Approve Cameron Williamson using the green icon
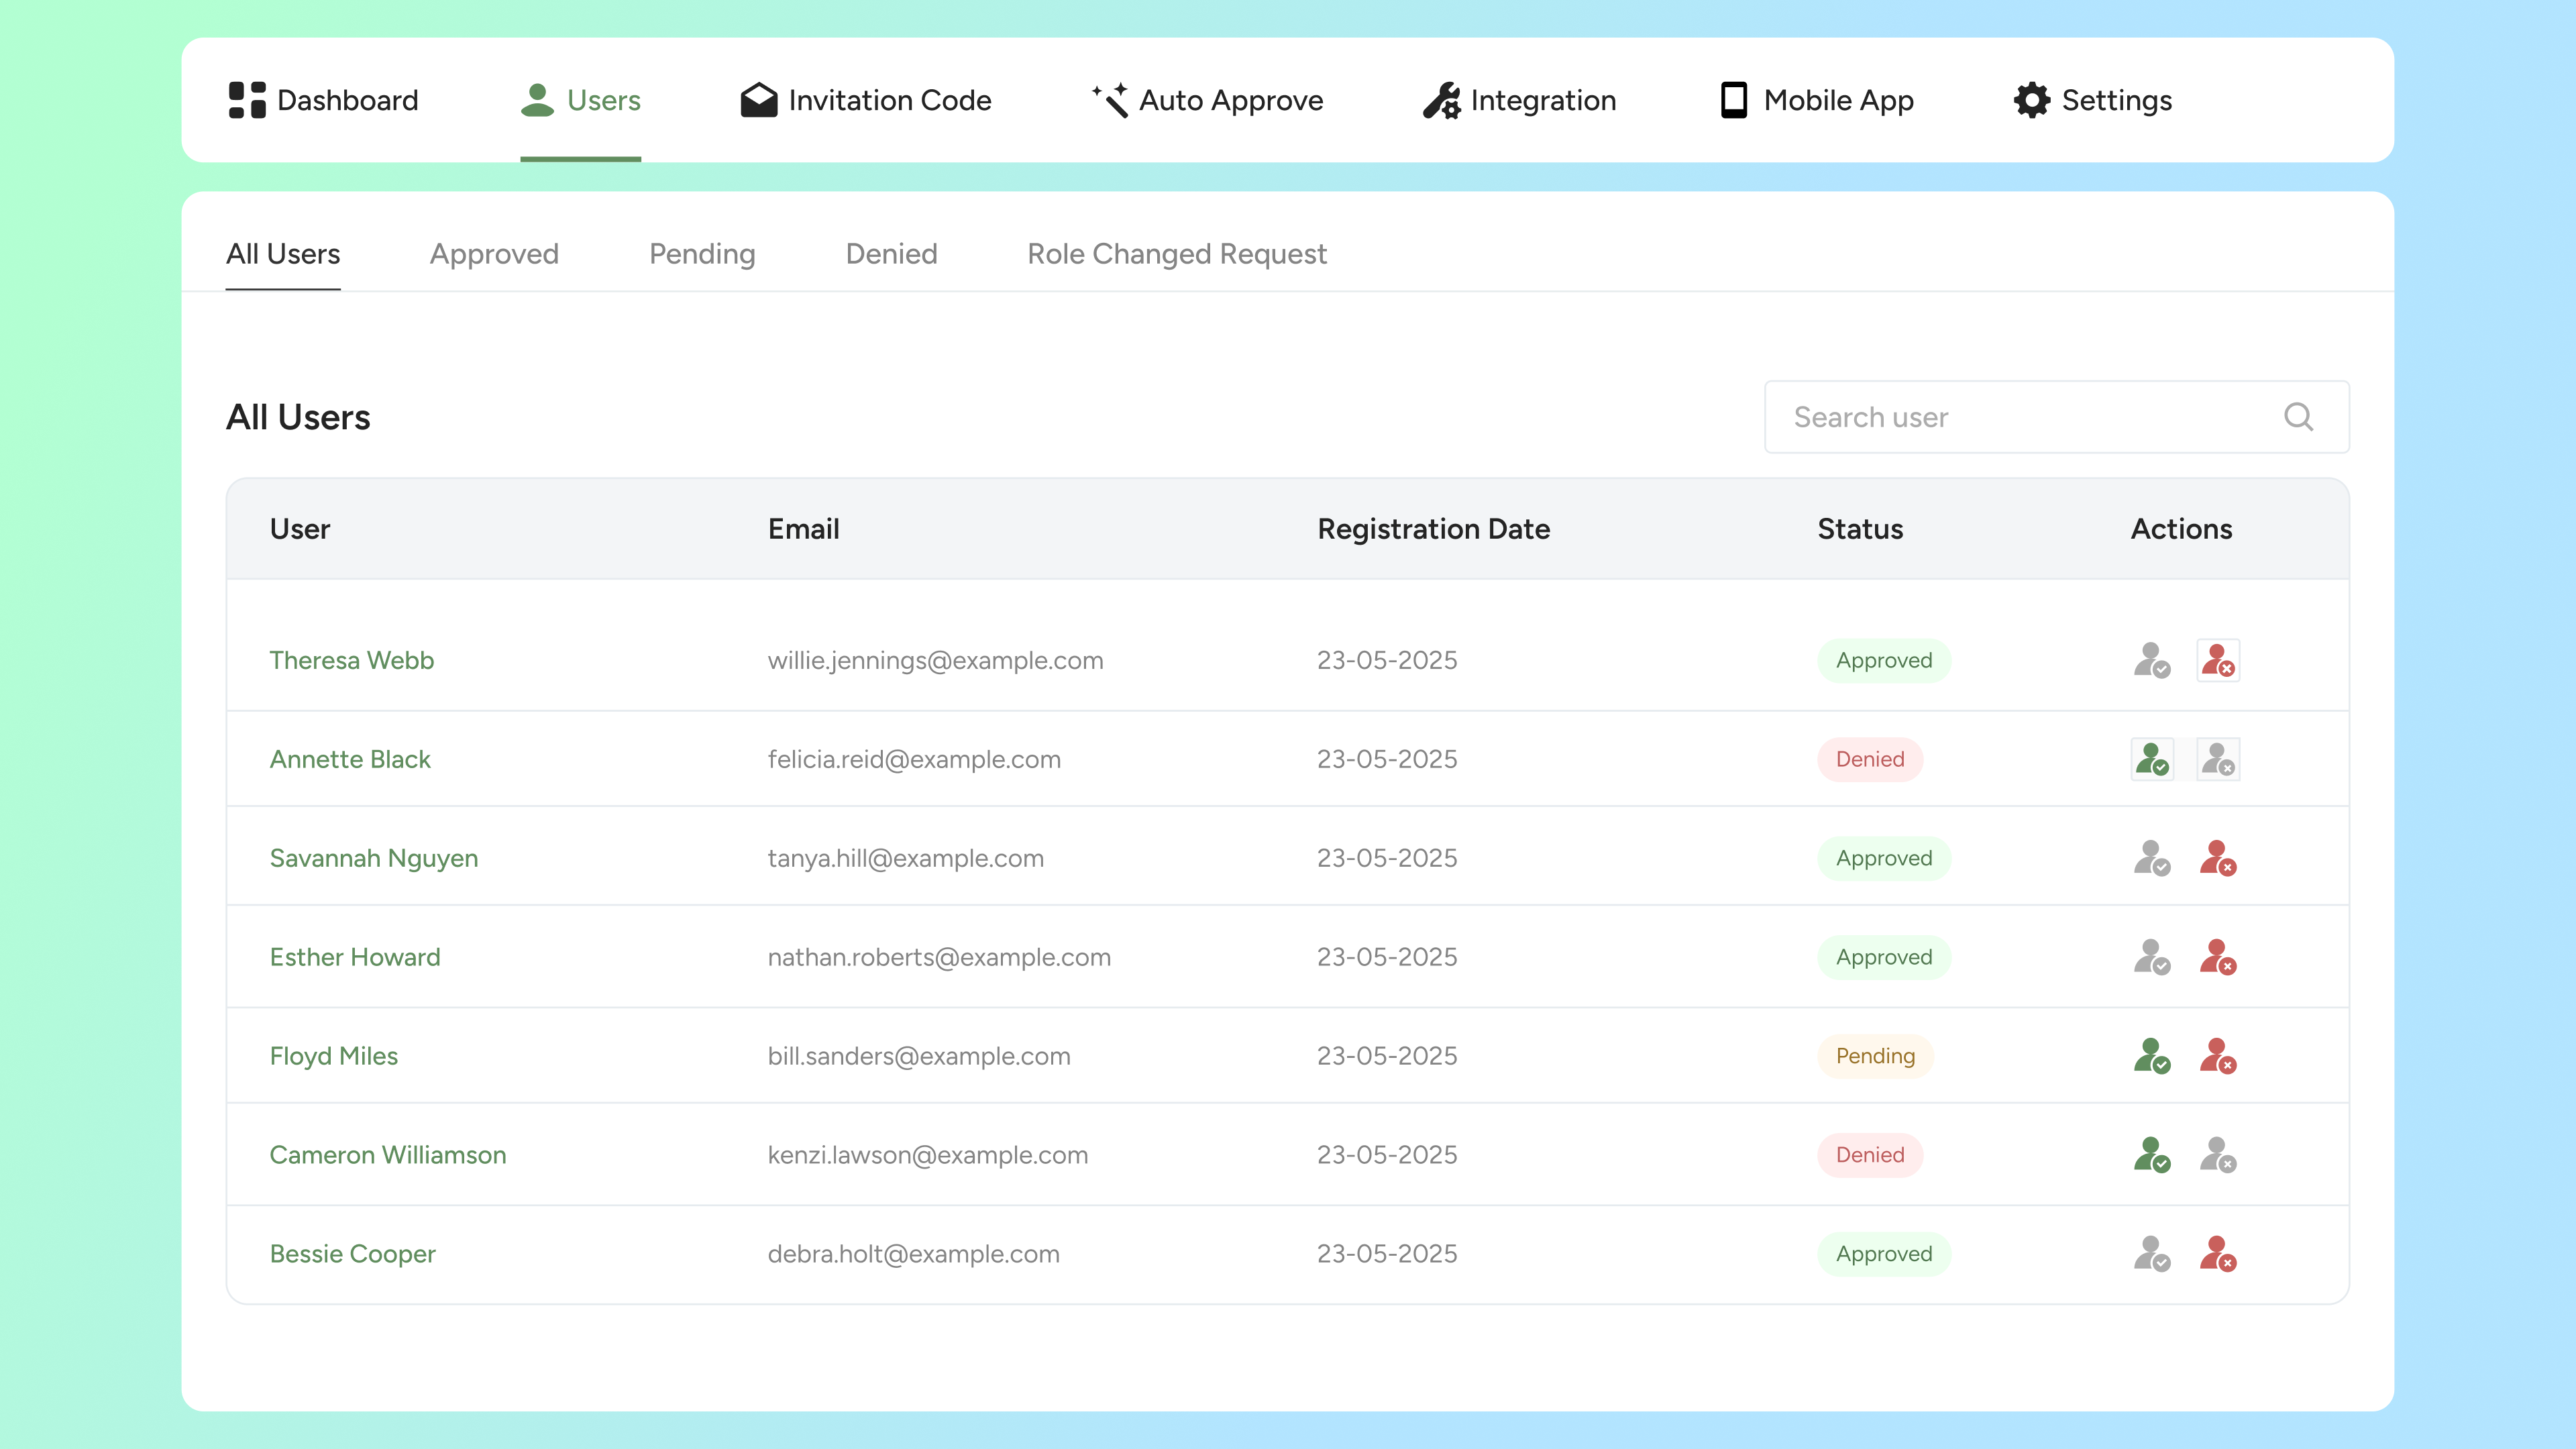 point(2151,1155)
